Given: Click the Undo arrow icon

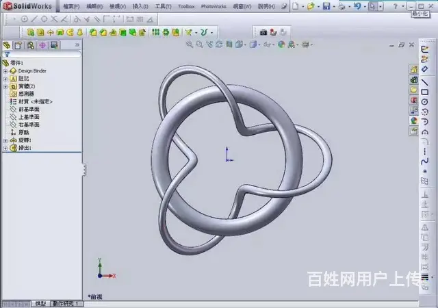Looking at the screenshot, I should click(x=357, y=6).
